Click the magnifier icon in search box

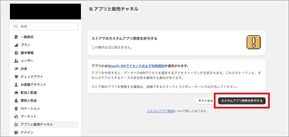point(16,27)
